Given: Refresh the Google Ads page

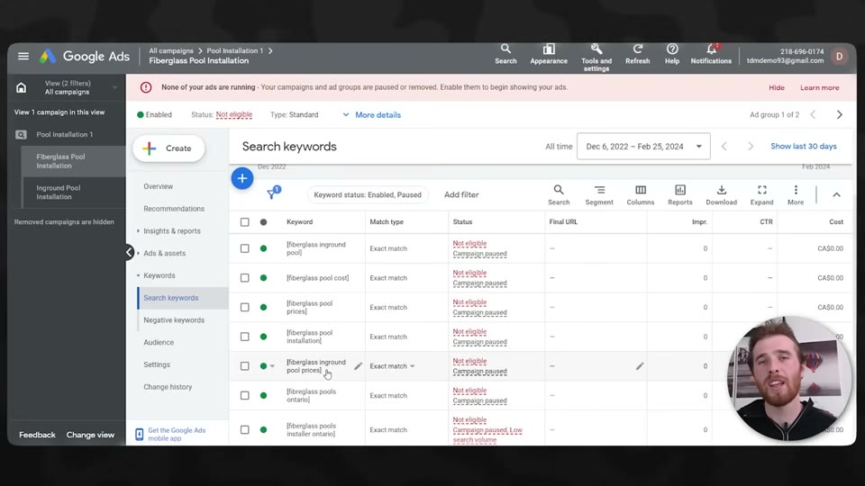Looking at the screenshot, I should point(637,55).
